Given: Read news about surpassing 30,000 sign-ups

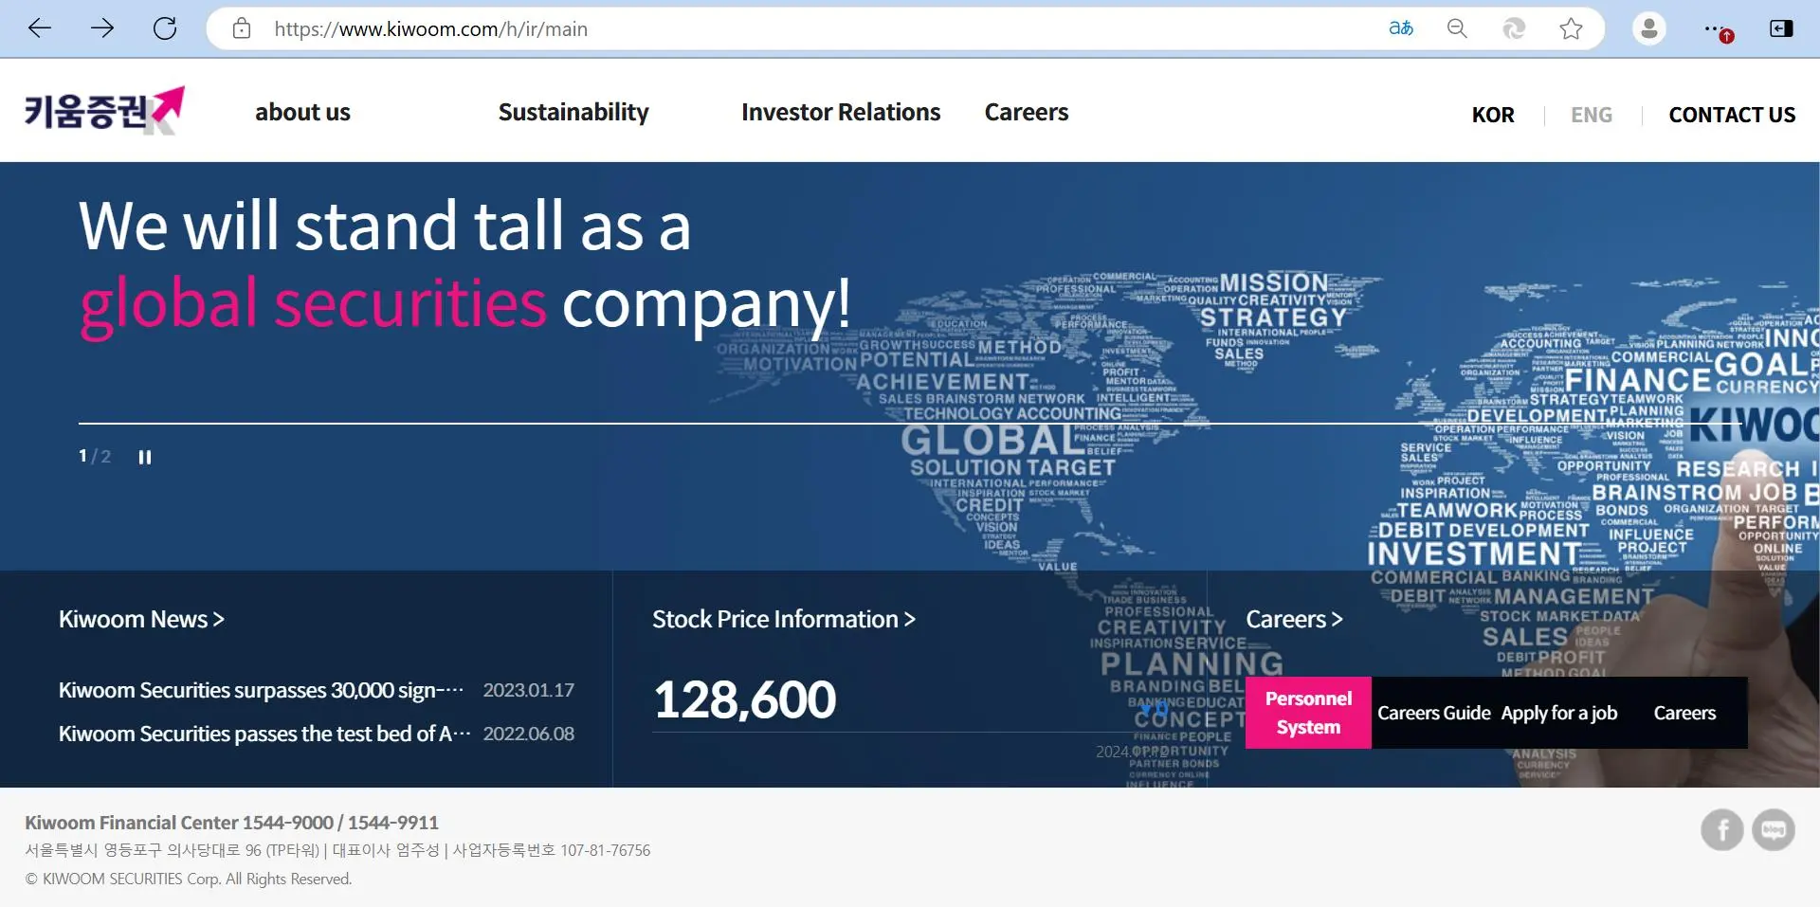Looking at the screenshot, I should coord(261,690).
